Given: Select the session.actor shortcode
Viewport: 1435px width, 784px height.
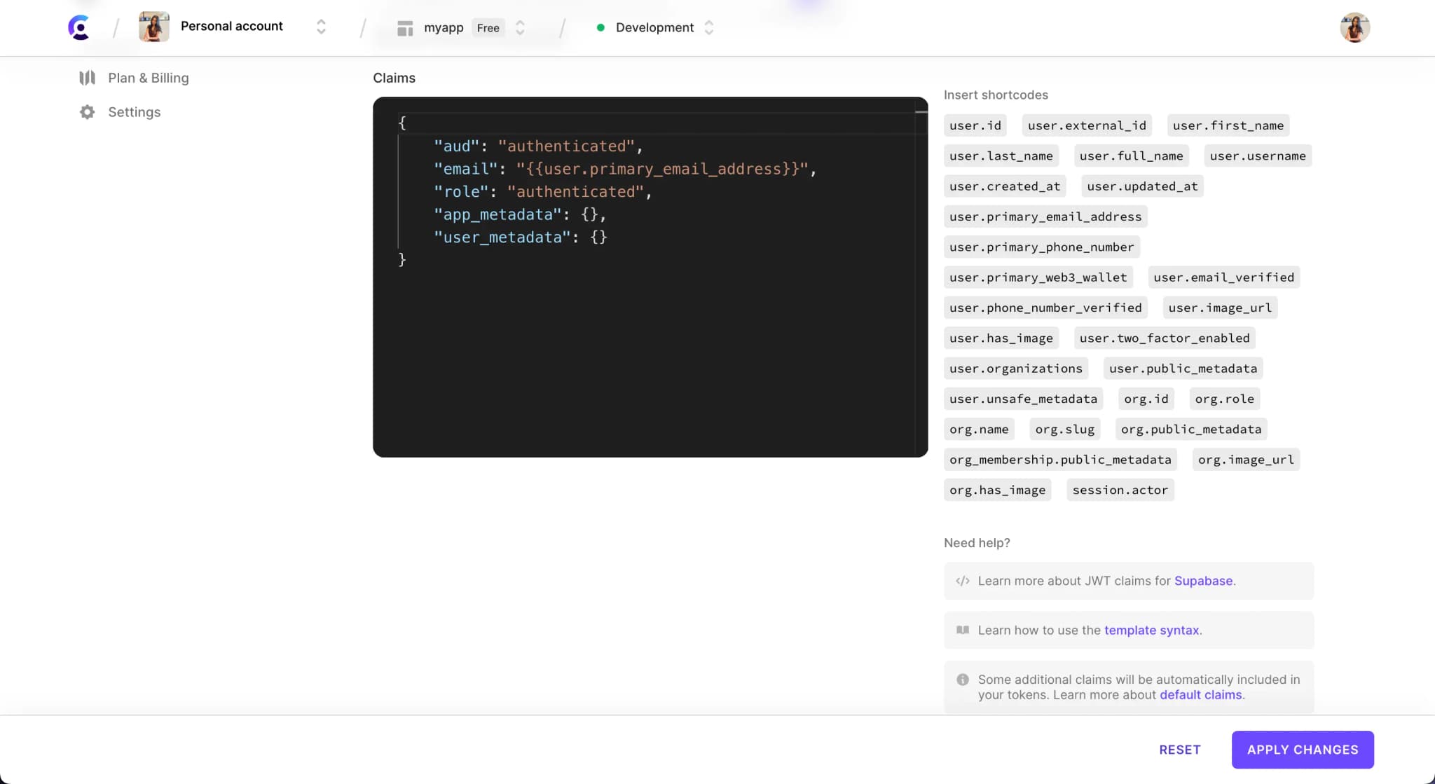Looking at the screenshot, I should [1120, 490].
